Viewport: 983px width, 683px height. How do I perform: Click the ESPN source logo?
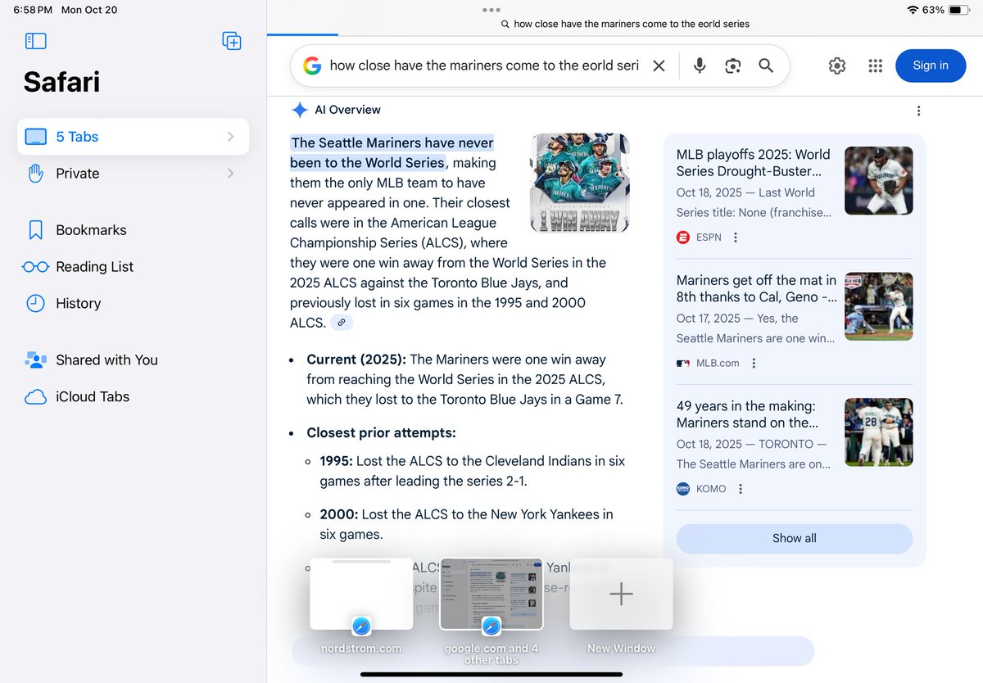tap(683, 237)
